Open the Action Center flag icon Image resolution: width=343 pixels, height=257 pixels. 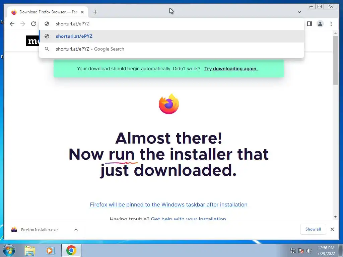tap(301, 251)
